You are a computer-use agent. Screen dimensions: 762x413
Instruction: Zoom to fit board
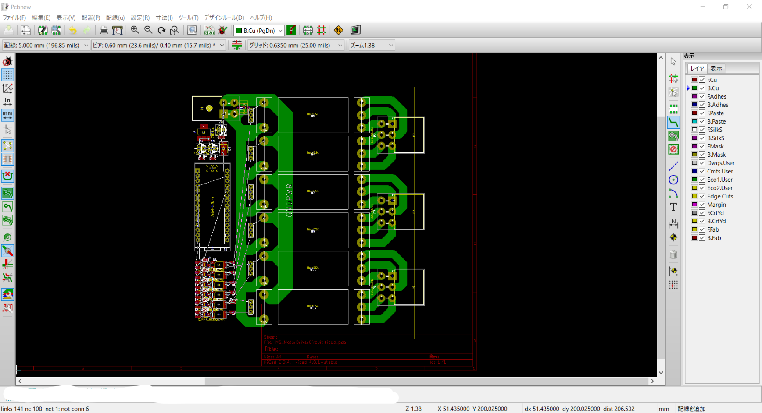tap(175, 30)
